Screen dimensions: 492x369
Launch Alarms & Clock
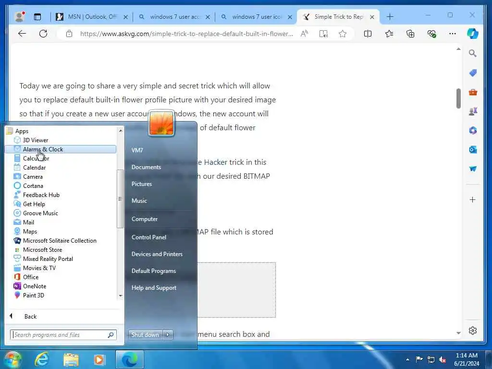pyautogui.click(x=61, y=149)
